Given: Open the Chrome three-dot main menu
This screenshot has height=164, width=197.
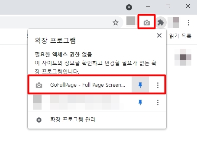Looking at the screenshot, I should tap(188, 22).
